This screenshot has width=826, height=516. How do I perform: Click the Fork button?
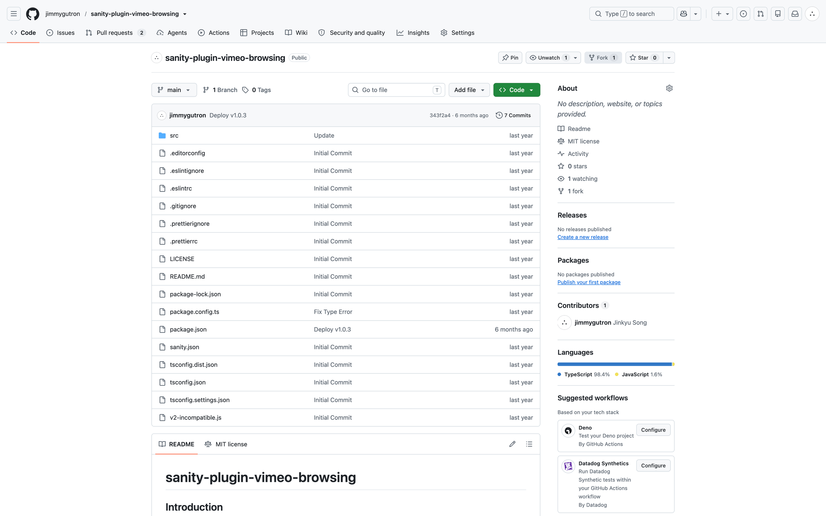pos(603,58)
